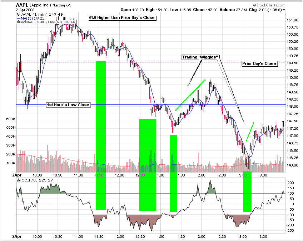
Task: Click the Trading "Wiggles" annotation label
Action: click(x=200, y=57)
